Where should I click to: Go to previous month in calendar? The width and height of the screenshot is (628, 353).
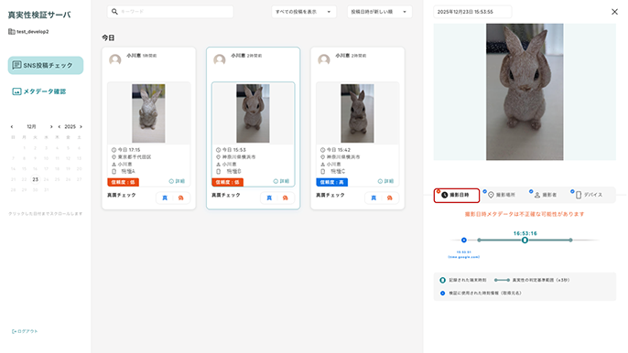click(12, 126)
